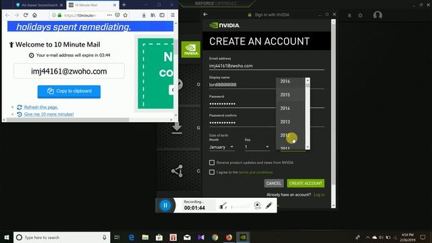Click the Display name field

click(242, 84)
